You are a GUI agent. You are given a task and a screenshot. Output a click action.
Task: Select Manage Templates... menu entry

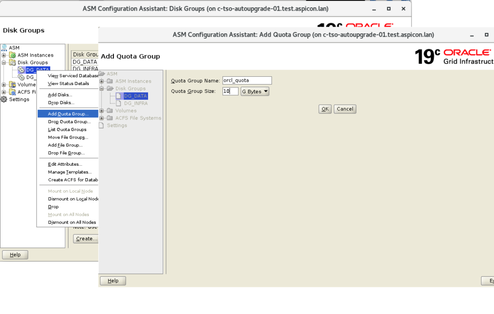pyautogui.click(x=68, y=172)
